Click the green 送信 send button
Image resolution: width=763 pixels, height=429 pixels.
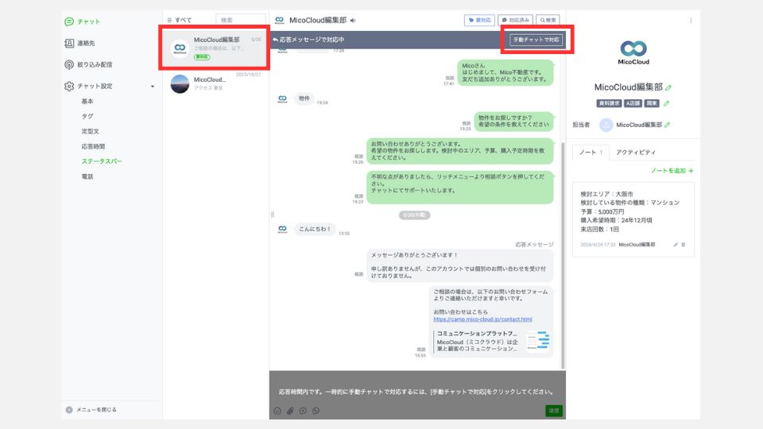point(554,411)
